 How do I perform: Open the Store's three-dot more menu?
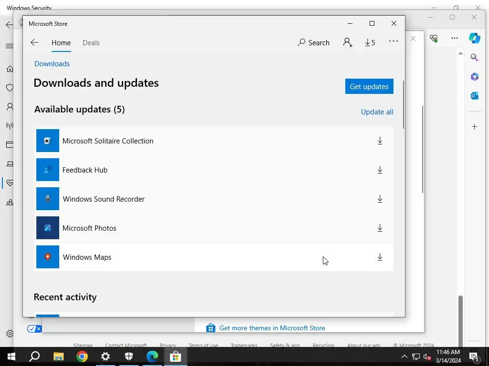(x=393, y=41)
